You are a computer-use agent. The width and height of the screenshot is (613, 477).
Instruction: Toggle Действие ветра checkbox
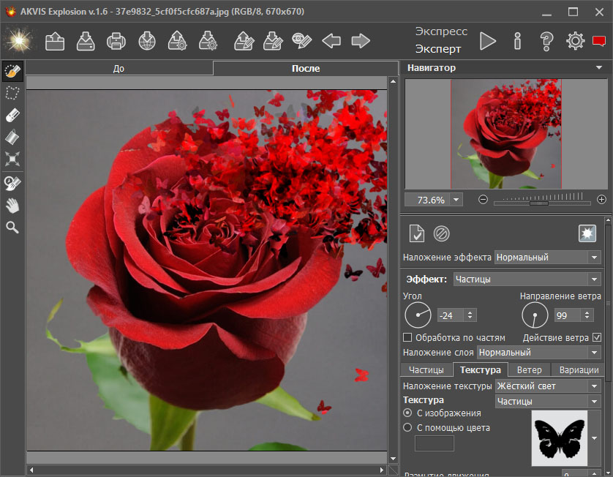click(x=597, y=337)
